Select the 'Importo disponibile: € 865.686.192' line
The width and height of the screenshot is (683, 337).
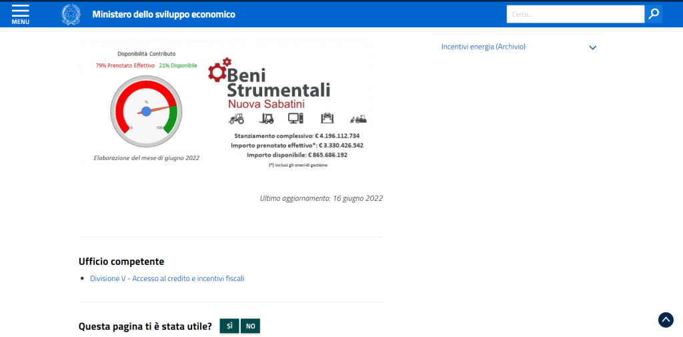click(297, 155)
